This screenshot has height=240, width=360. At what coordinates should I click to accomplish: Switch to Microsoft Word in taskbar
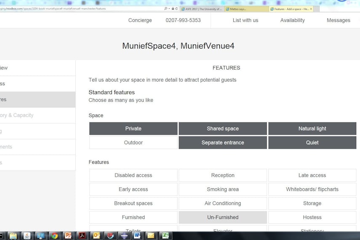[137, 236]
